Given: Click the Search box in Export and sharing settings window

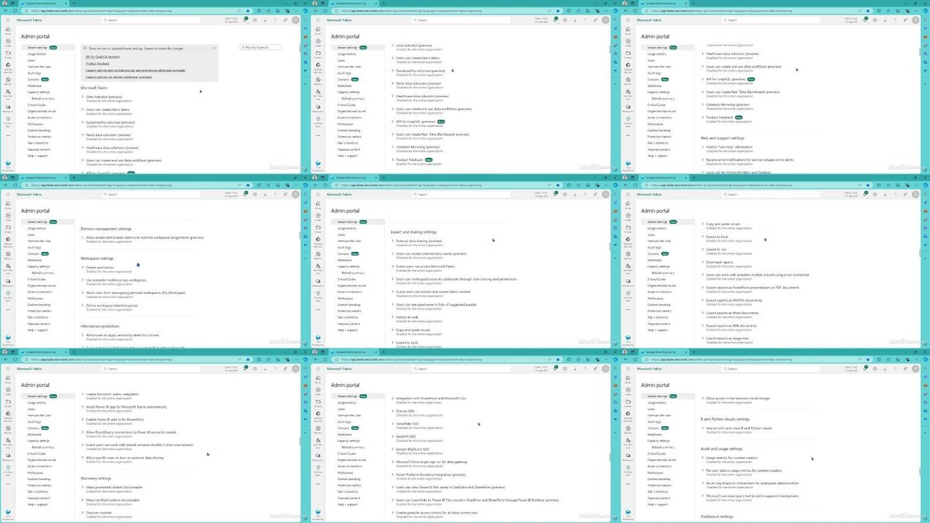Looking at the screenshot, I should pyautogui.click(x=461, y=194).
